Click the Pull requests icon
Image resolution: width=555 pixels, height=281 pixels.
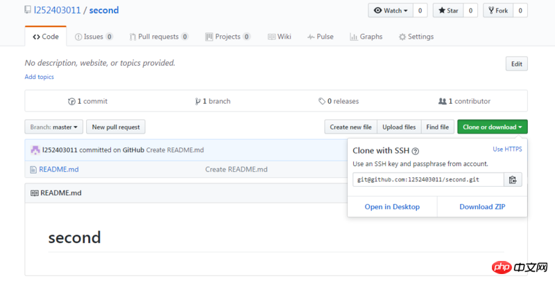coord(133,37)
